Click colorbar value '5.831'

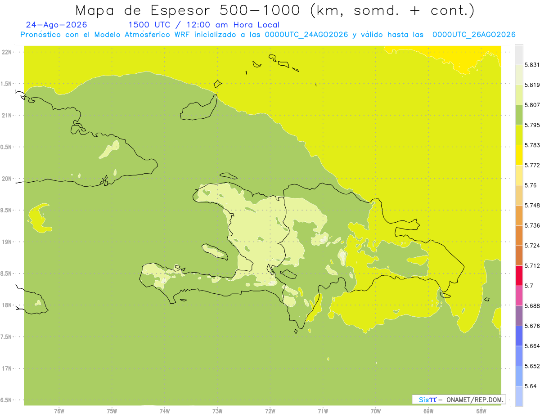(x=532, y=65)
